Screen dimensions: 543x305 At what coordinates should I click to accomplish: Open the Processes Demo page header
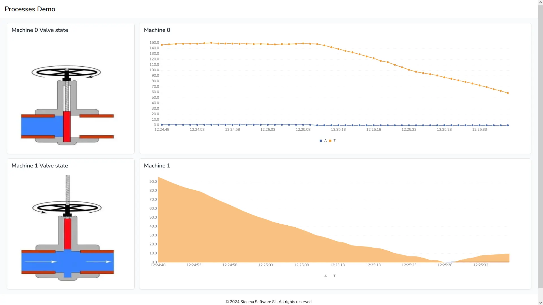point(30,9)
